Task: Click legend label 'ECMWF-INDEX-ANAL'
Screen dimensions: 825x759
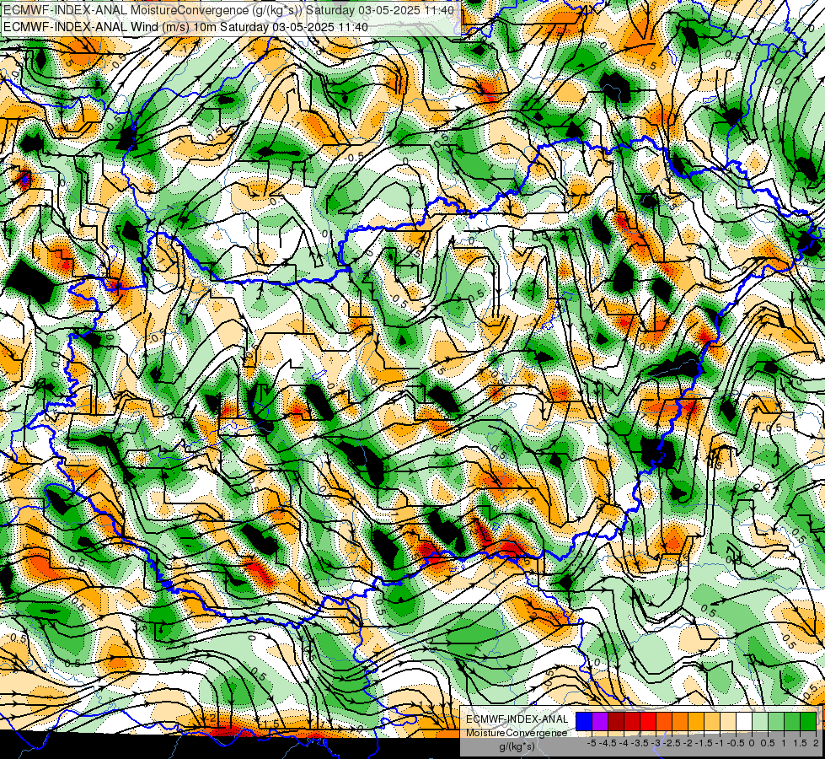Action: point(517,719)
